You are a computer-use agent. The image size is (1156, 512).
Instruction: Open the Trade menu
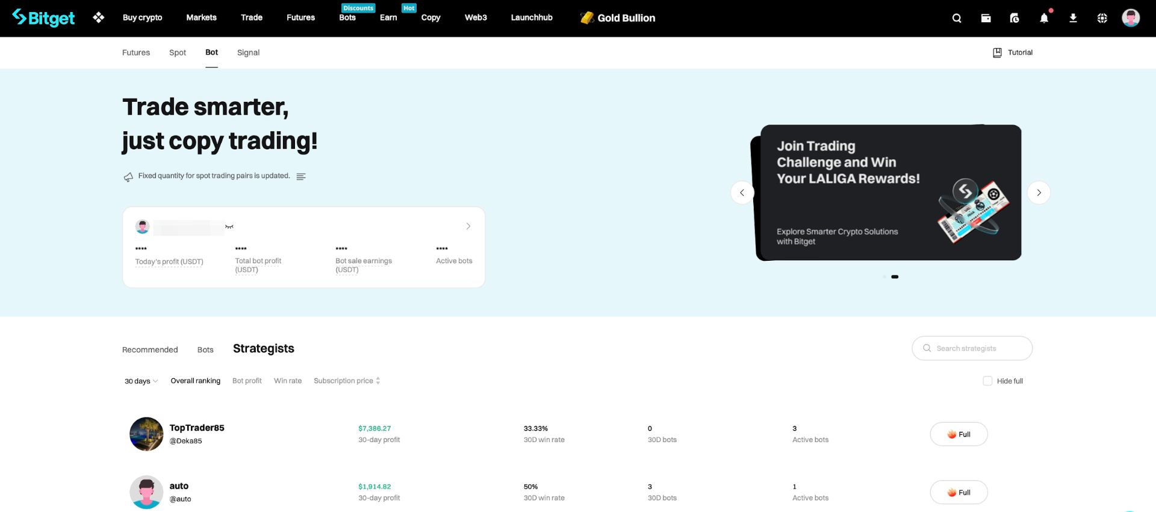252,17
